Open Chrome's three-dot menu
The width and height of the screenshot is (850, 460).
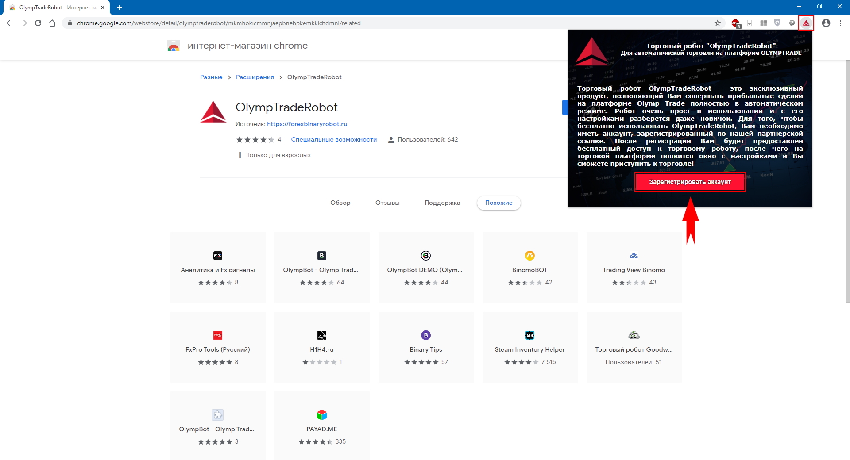click(x=840, y=23)
